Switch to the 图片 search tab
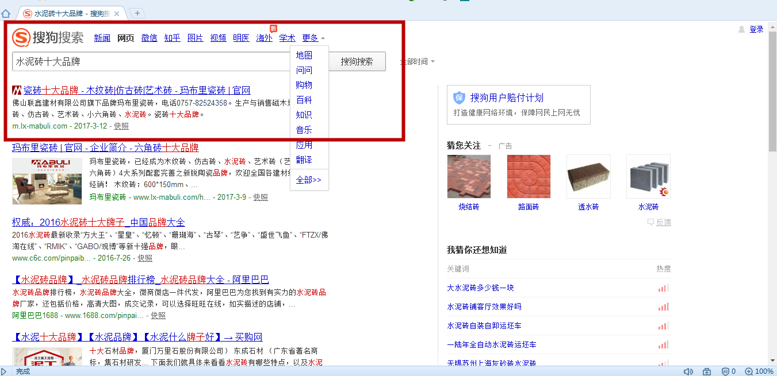Image resolution: width=777 pixels, height=376 pixels. (195, 38)
